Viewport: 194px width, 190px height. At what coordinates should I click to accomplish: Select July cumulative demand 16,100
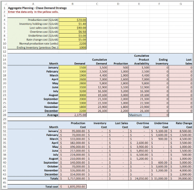click(x=97, y=91)
